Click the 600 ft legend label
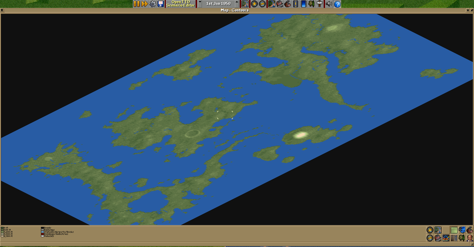 point(8,230)
